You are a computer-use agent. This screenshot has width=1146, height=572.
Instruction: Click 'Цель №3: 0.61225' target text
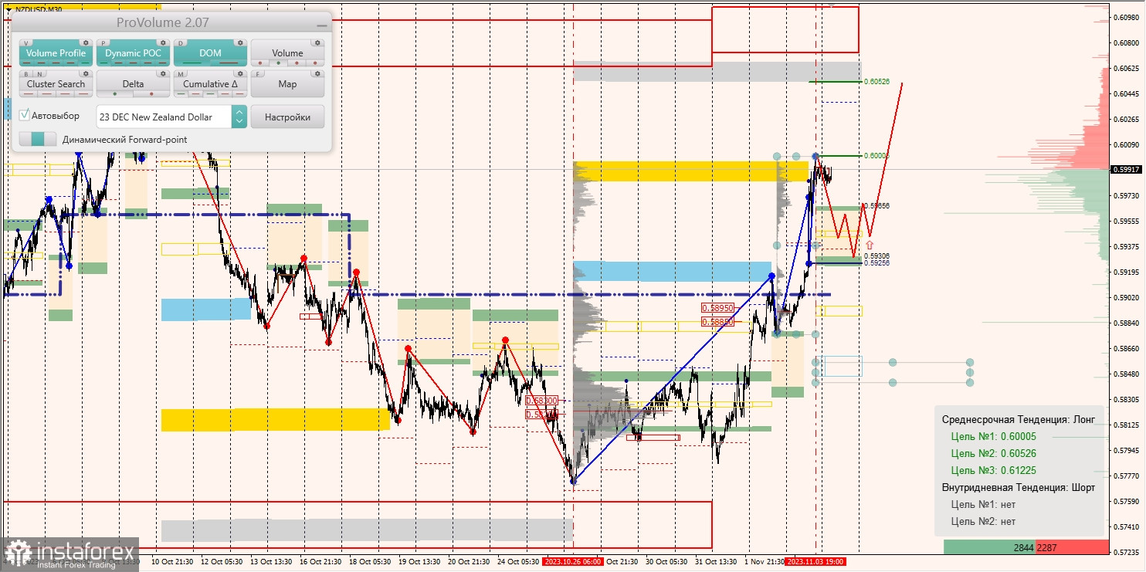coord(994,470)
